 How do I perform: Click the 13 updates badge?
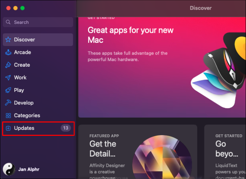(66, 128)
